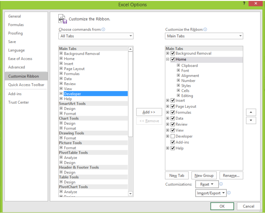Expand the Number group

[x=178, y=81]
